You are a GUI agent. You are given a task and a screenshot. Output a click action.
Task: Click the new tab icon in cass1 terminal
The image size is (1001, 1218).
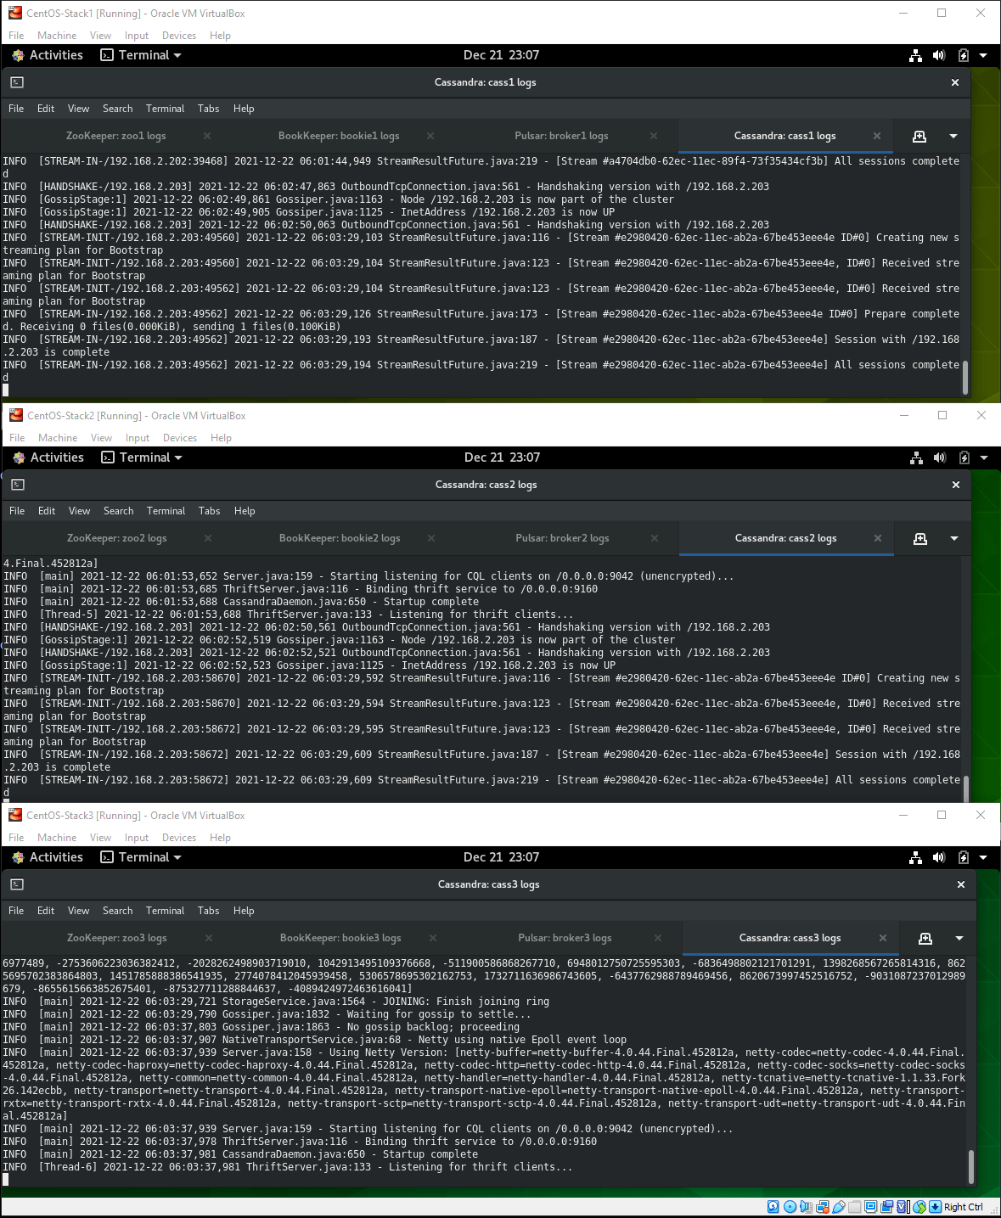click(919, 136)
